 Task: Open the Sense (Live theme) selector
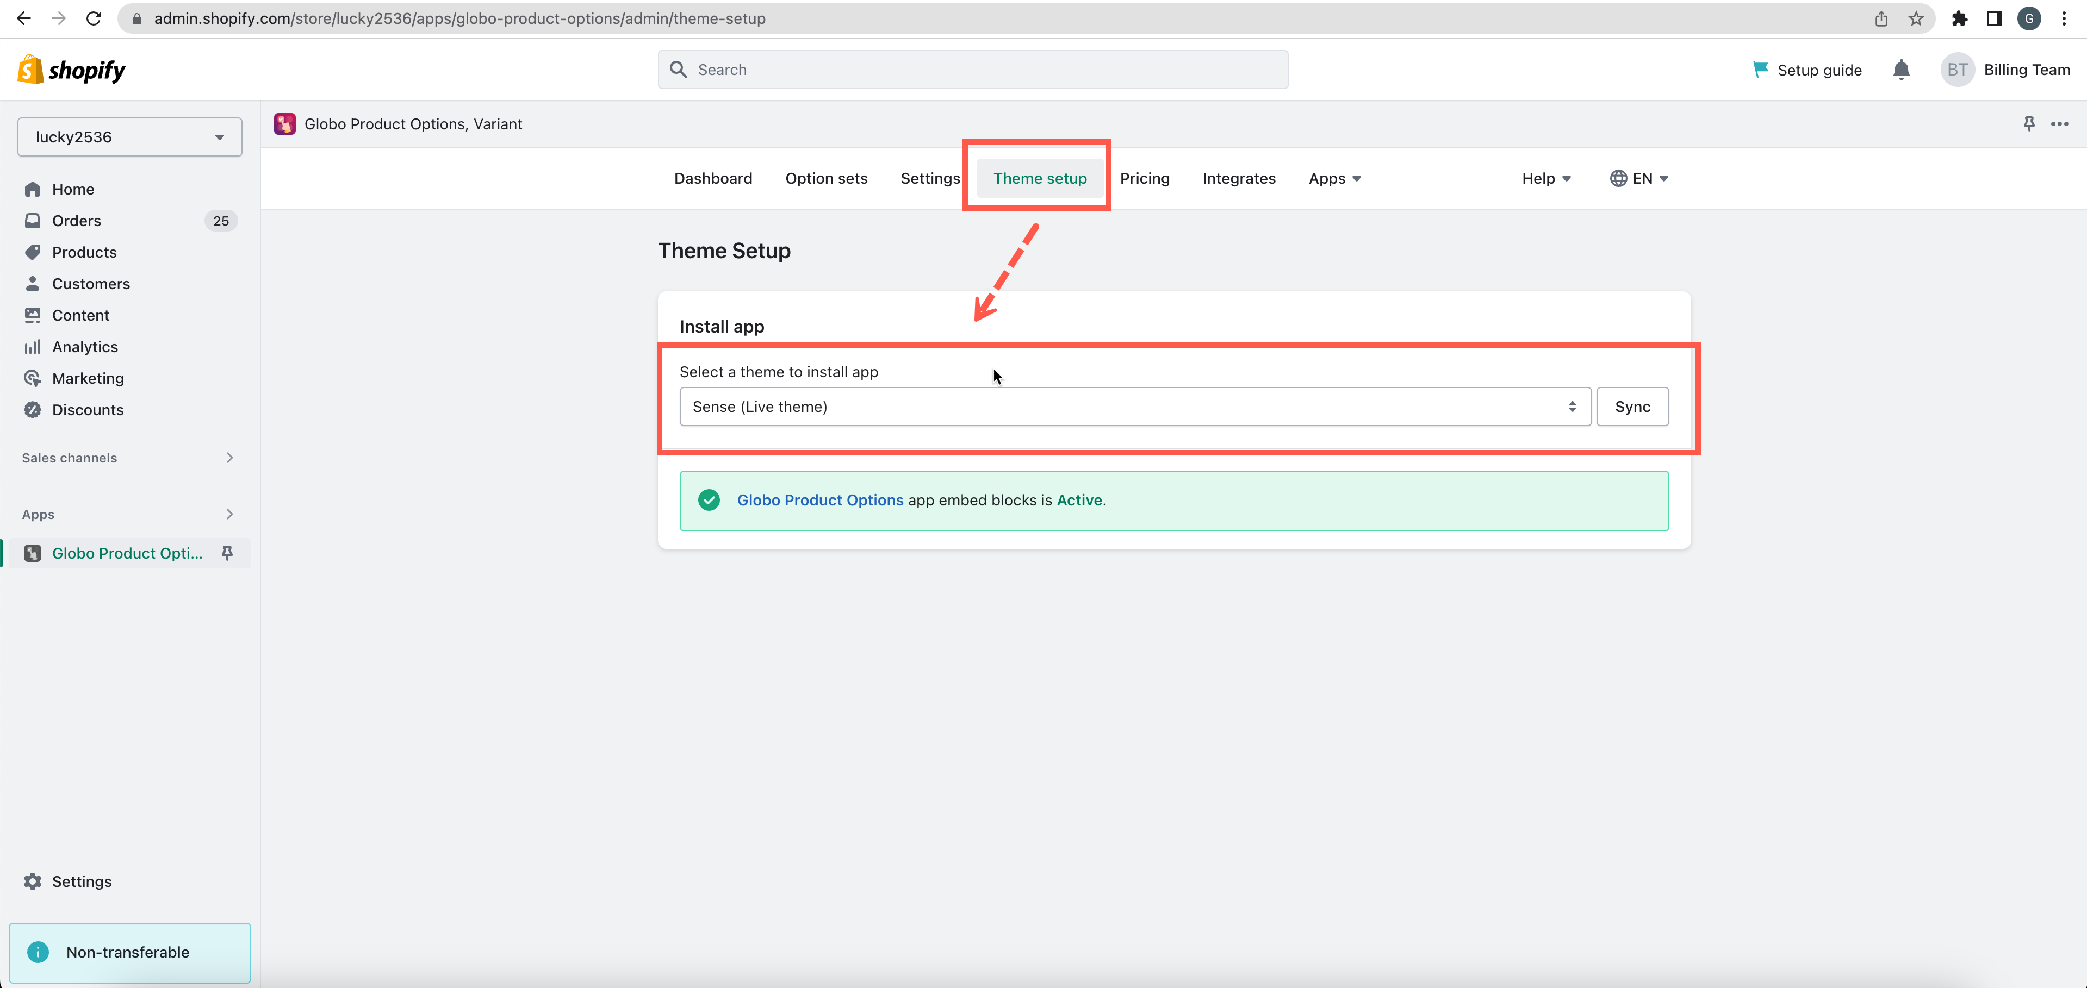coord(1133,407)
